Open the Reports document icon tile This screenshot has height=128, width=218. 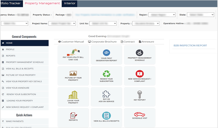(73, 118)
